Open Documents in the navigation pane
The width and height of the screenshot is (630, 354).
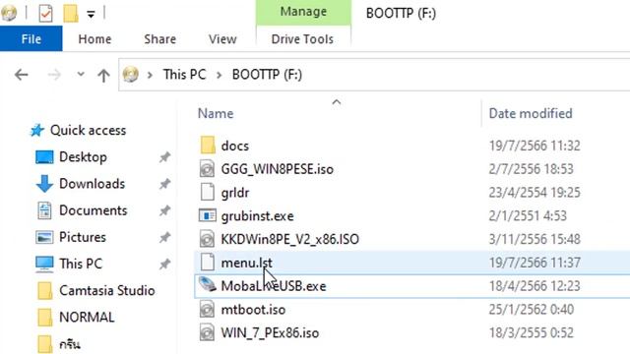coord(93,210)
